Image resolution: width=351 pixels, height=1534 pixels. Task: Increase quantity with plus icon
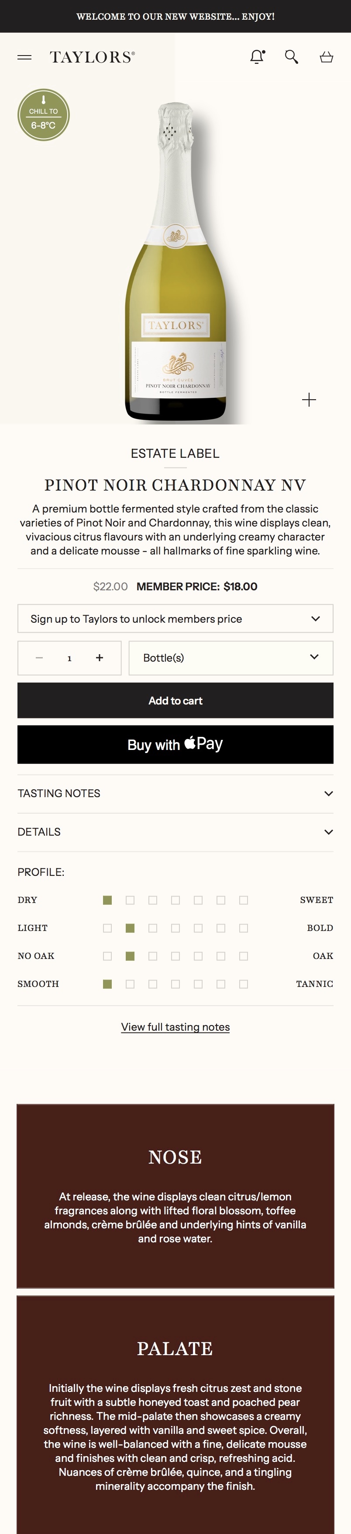point(100,657)
